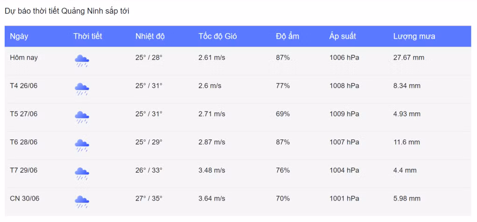
Task: Click humidity 77%
Action: [x=283, y=86]
